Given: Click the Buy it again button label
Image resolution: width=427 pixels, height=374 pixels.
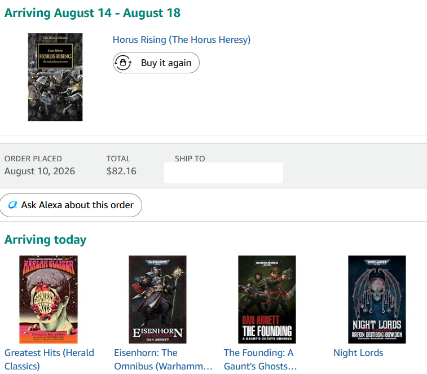Looking at the screenshot, I should click(166, 63).
